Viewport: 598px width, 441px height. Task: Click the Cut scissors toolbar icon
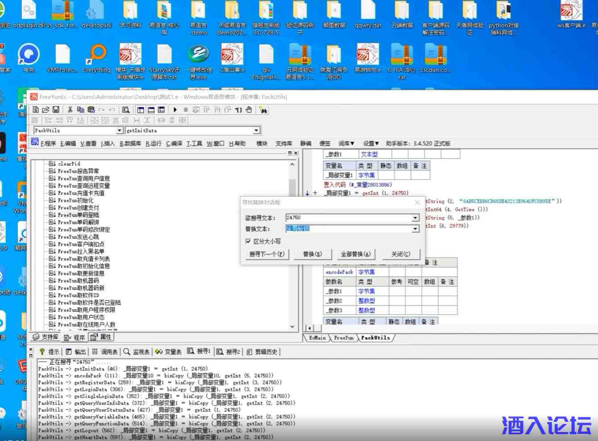click(70, 109)
